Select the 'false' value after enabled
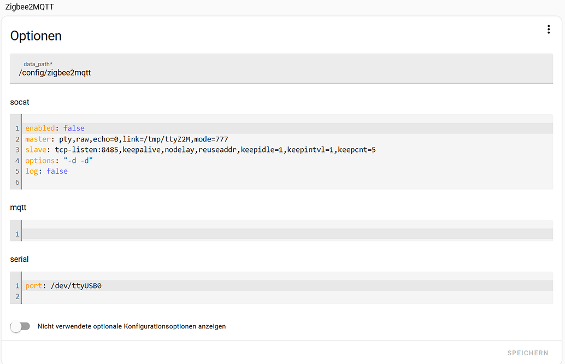The width and height of the screenshot is (565, 364). [x=74, y=128]
